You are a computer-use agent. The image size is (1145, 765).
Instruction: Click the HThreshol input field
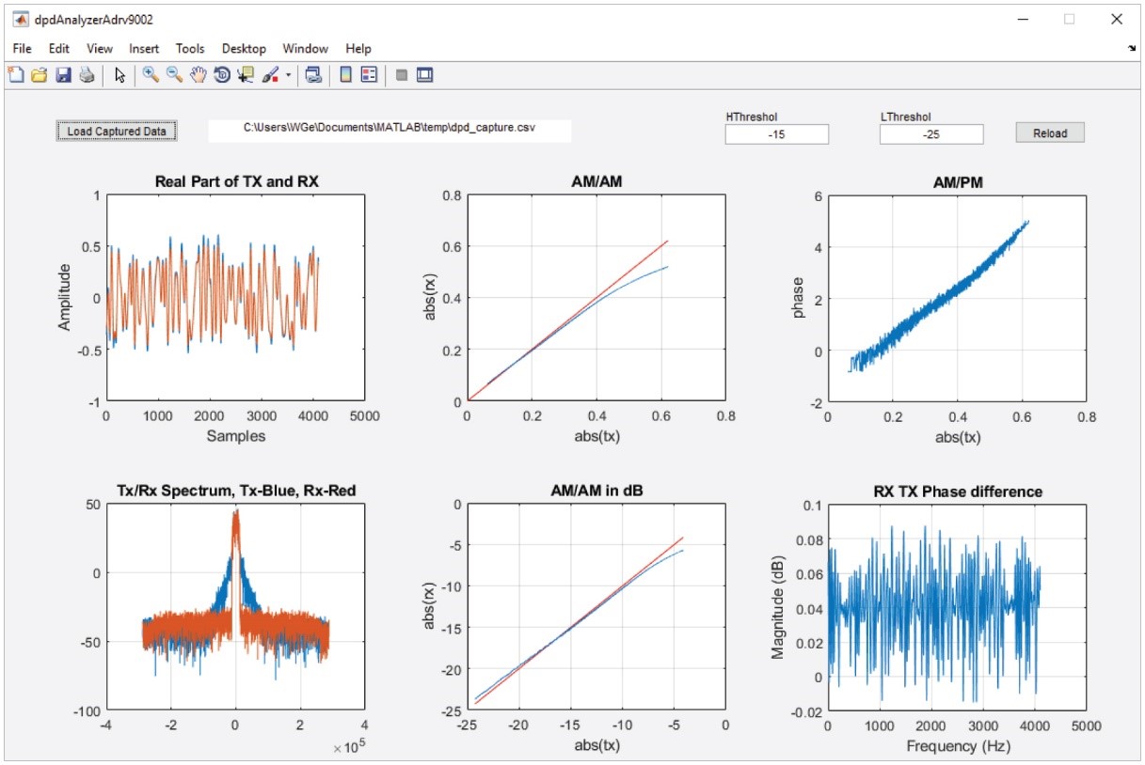click(776, 134)
